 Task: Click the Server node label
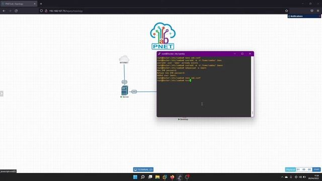point(125,97)
